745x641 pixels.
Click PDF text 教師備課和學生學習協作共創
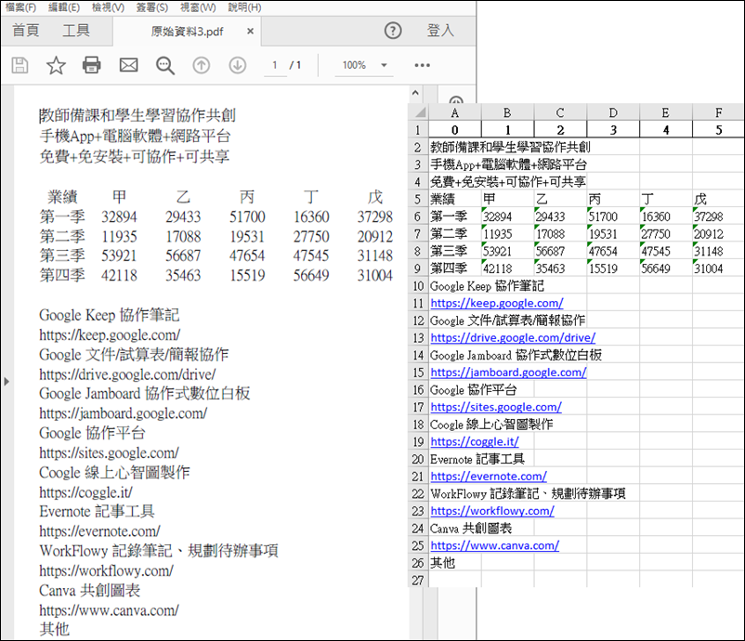137,115
